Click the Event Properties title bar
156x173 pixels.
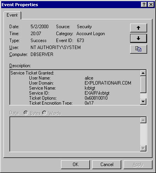point(71,5)
